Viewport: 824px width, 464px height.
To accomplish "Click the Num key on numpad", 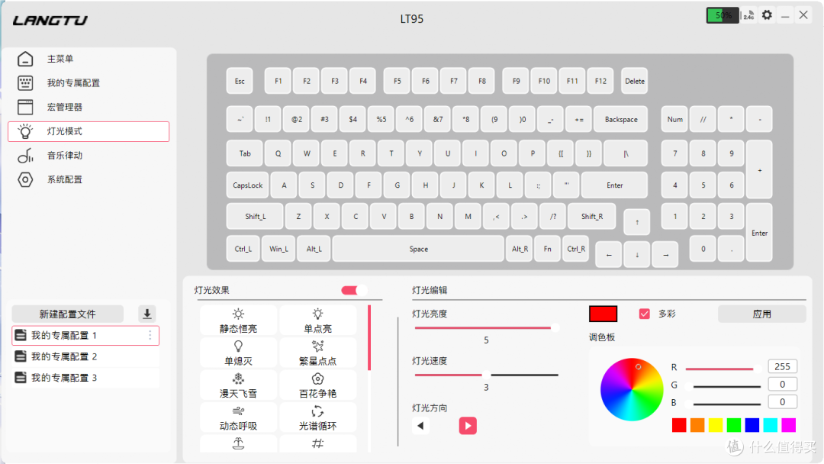I will pos(674,119).
